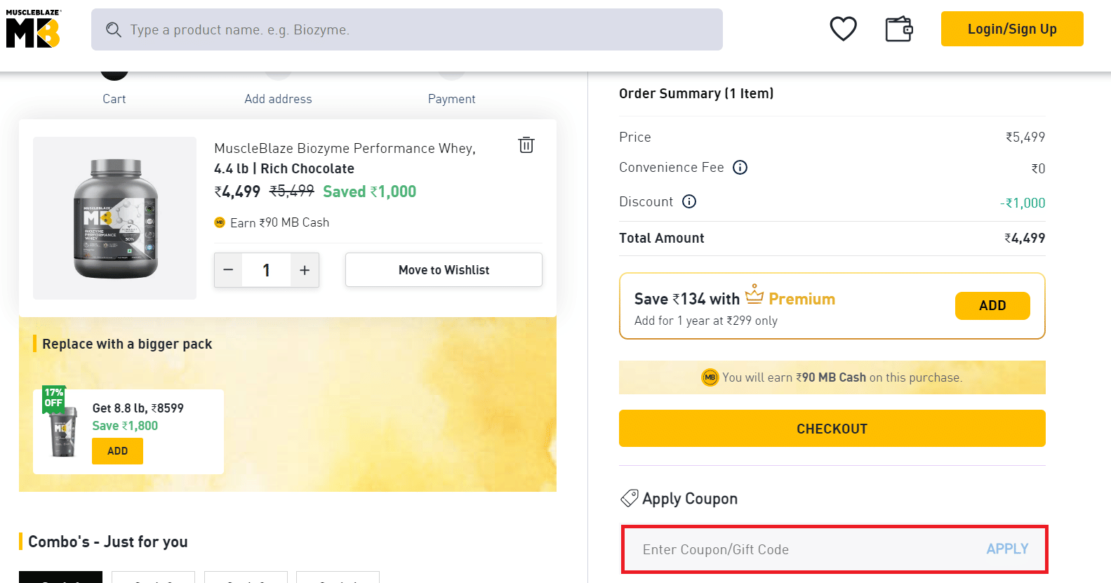Click the search magnifier icon
This screenshot has width=1111, height=583.
pyautogui.click(x=114, y=29)
